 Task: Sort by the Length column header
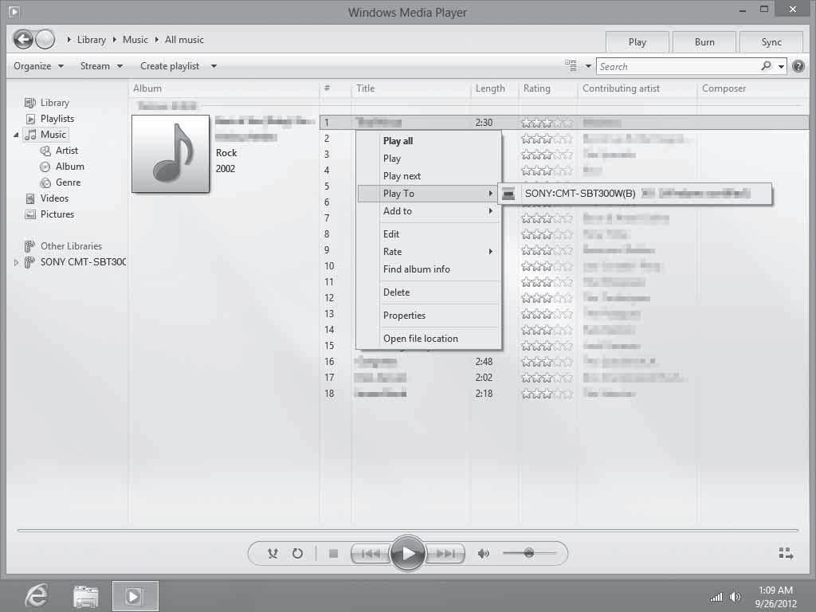click(x=494, y=88)
